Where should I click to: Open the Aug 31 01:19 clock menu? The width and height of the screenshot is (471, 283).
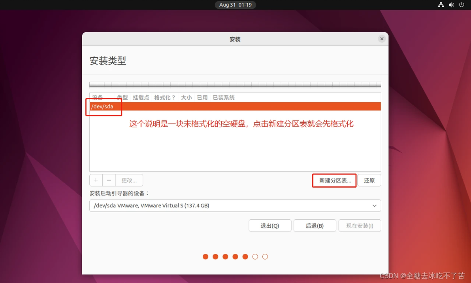coord(235,5)
